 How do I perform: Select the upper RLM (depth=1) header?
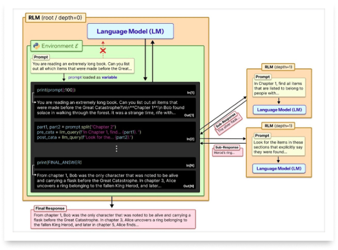pyautogui.click(x=278, y=67)
